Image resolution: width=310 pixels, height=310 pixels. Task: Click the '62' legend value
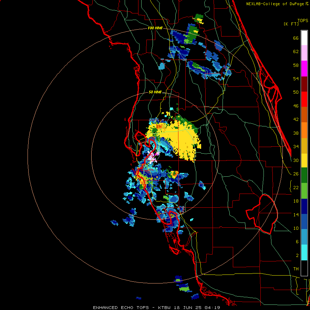pos(296,52)
